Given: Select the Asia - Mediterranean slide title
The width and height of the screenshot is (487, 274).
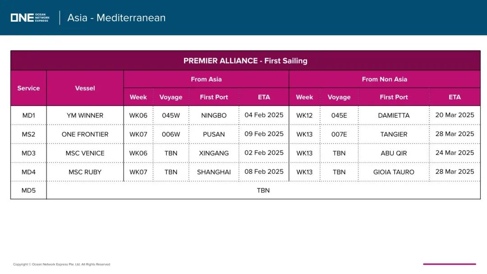Looking at the screenshot, I should (116, 18).
